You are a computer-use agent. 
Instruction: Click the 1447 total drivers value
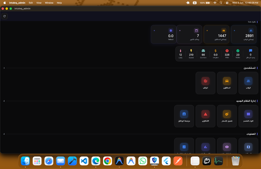(222, 36)
